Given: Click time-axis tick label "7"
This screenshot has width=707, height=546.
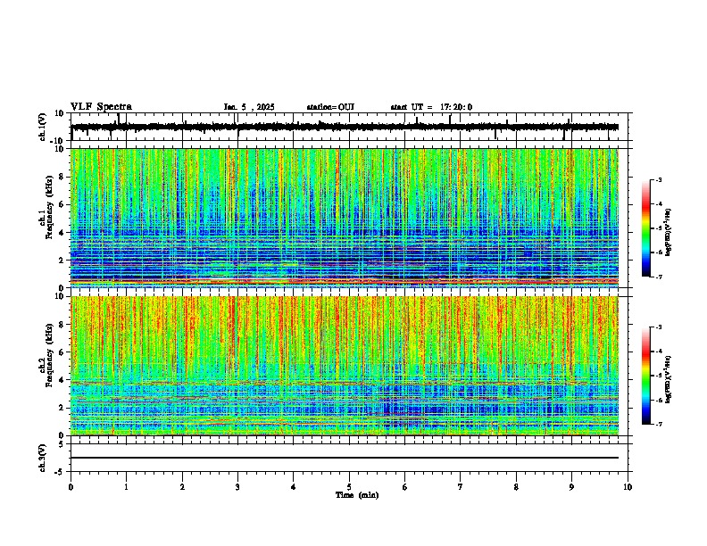Looking at the screenshot, I should (461, 487).
